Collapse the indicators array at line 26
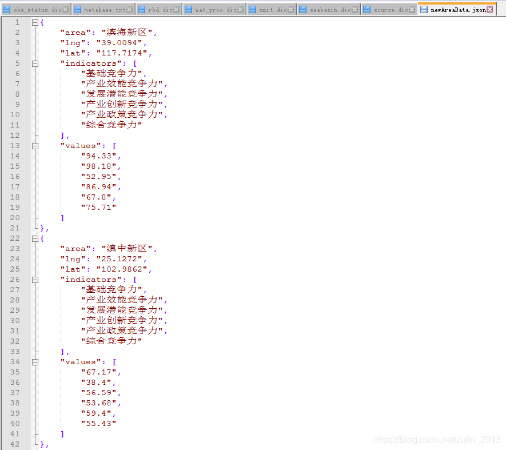506x450 pixels. (35, 280)
